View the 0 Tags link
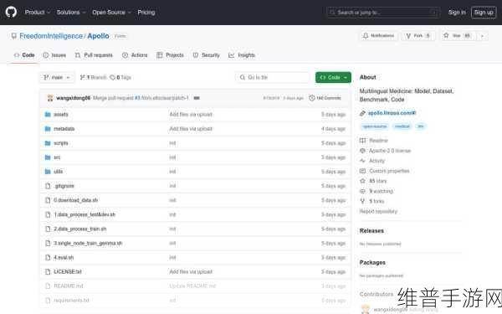 (120, 77)
